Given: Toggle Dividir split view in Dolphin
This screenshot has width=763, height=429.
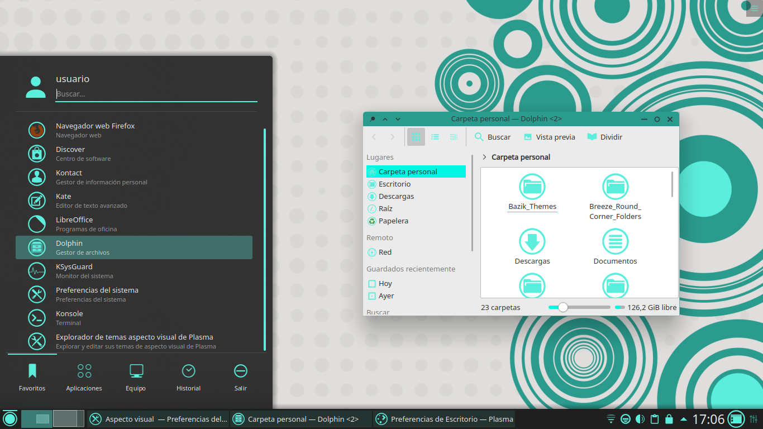Looking at the screenshot, I should pyautogui.click(x=605, y=137).
